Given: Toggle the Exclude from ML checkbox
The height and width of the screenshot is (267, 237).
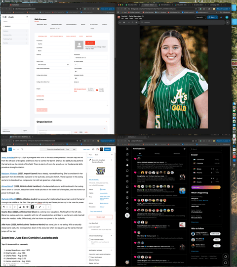Looking at the screenshot, I should tap(97, 90).
